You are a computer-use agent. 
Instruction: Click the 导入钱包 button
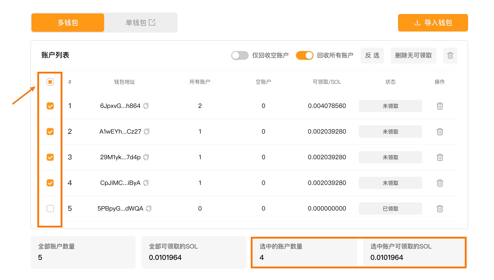(x=433, y=22)
